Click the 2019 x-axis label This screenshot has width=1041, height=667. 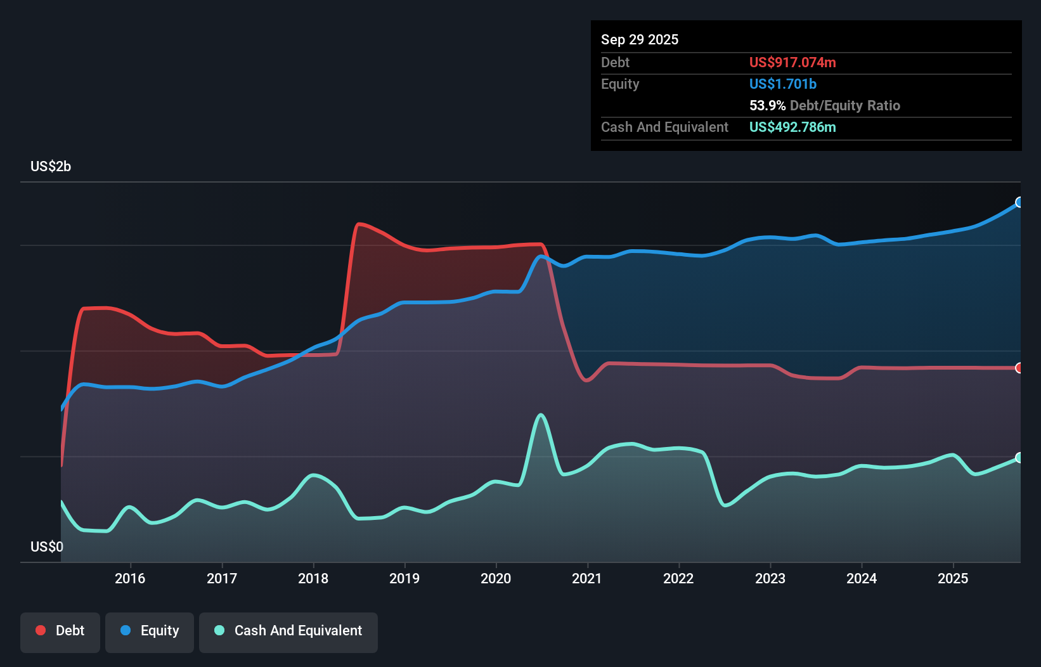404,578
